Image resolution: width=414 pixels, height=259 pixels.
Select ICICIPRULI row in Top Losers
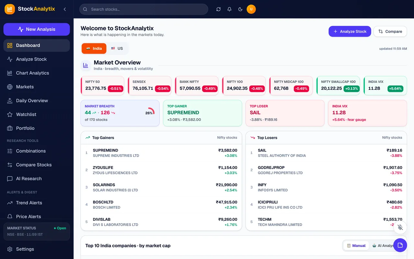[326, 205]
